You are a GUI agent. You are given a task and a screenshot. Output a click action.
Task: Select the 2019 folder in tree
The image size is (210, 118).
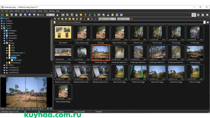pos(13,48)
